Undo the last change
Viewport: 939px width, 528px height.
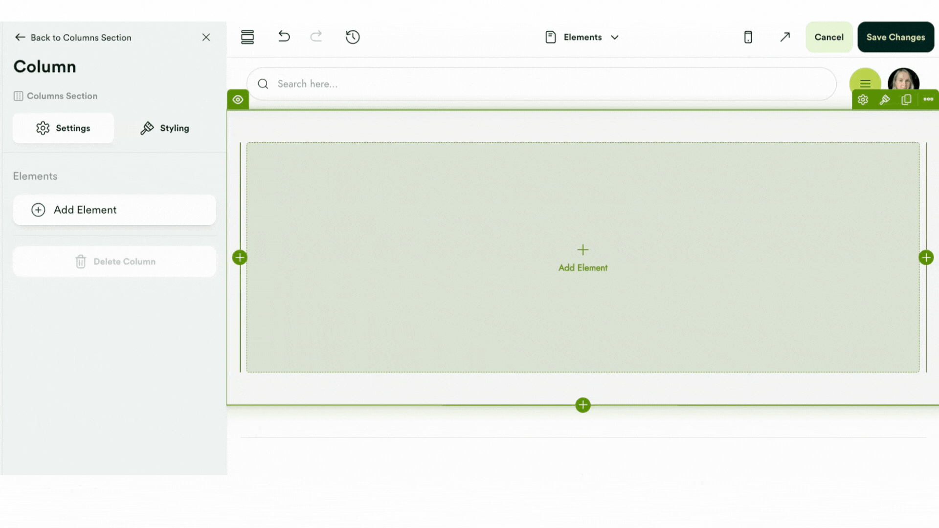(284, 37)
